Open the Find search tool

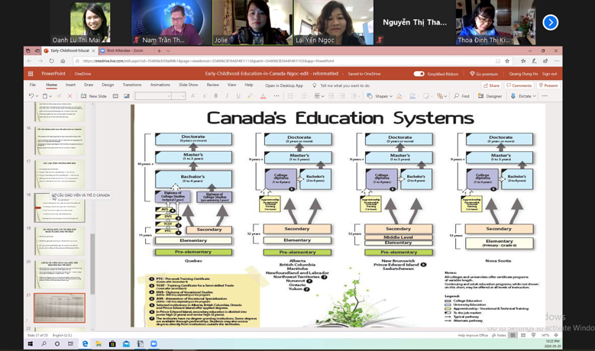pyautogui.click(x=462, y=96)
